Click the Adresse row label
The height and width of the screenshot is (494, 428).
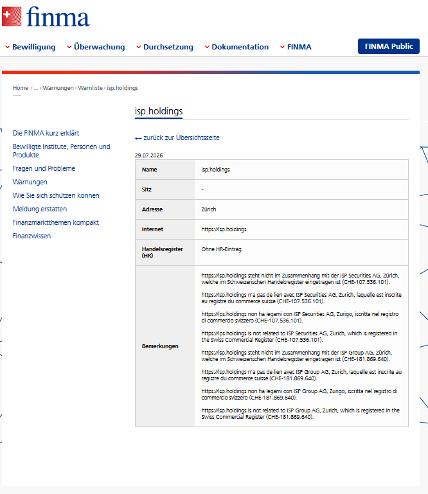pos(152,209)
